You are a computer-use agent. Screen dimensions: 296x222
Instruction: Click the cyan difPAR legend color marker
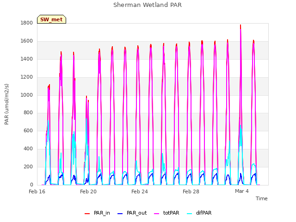pyautogui.click(x=189, y=214)
